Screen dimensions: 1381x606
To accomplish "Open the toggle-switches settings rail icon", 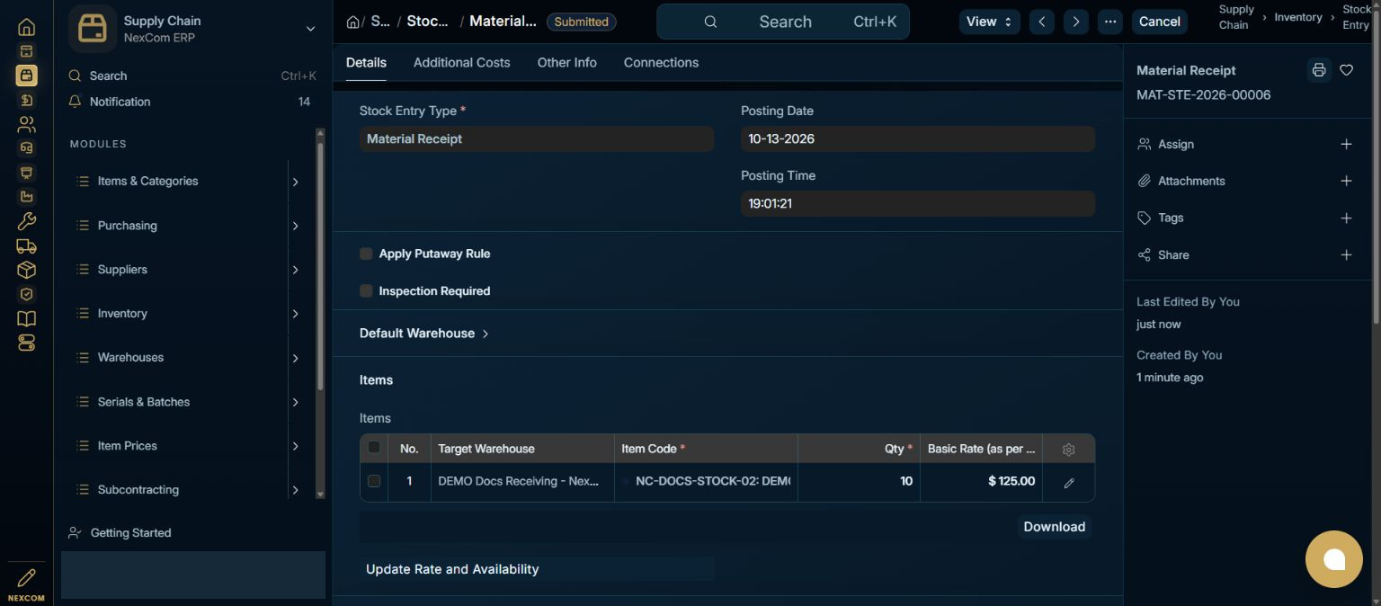I will (x=26, y=343).
